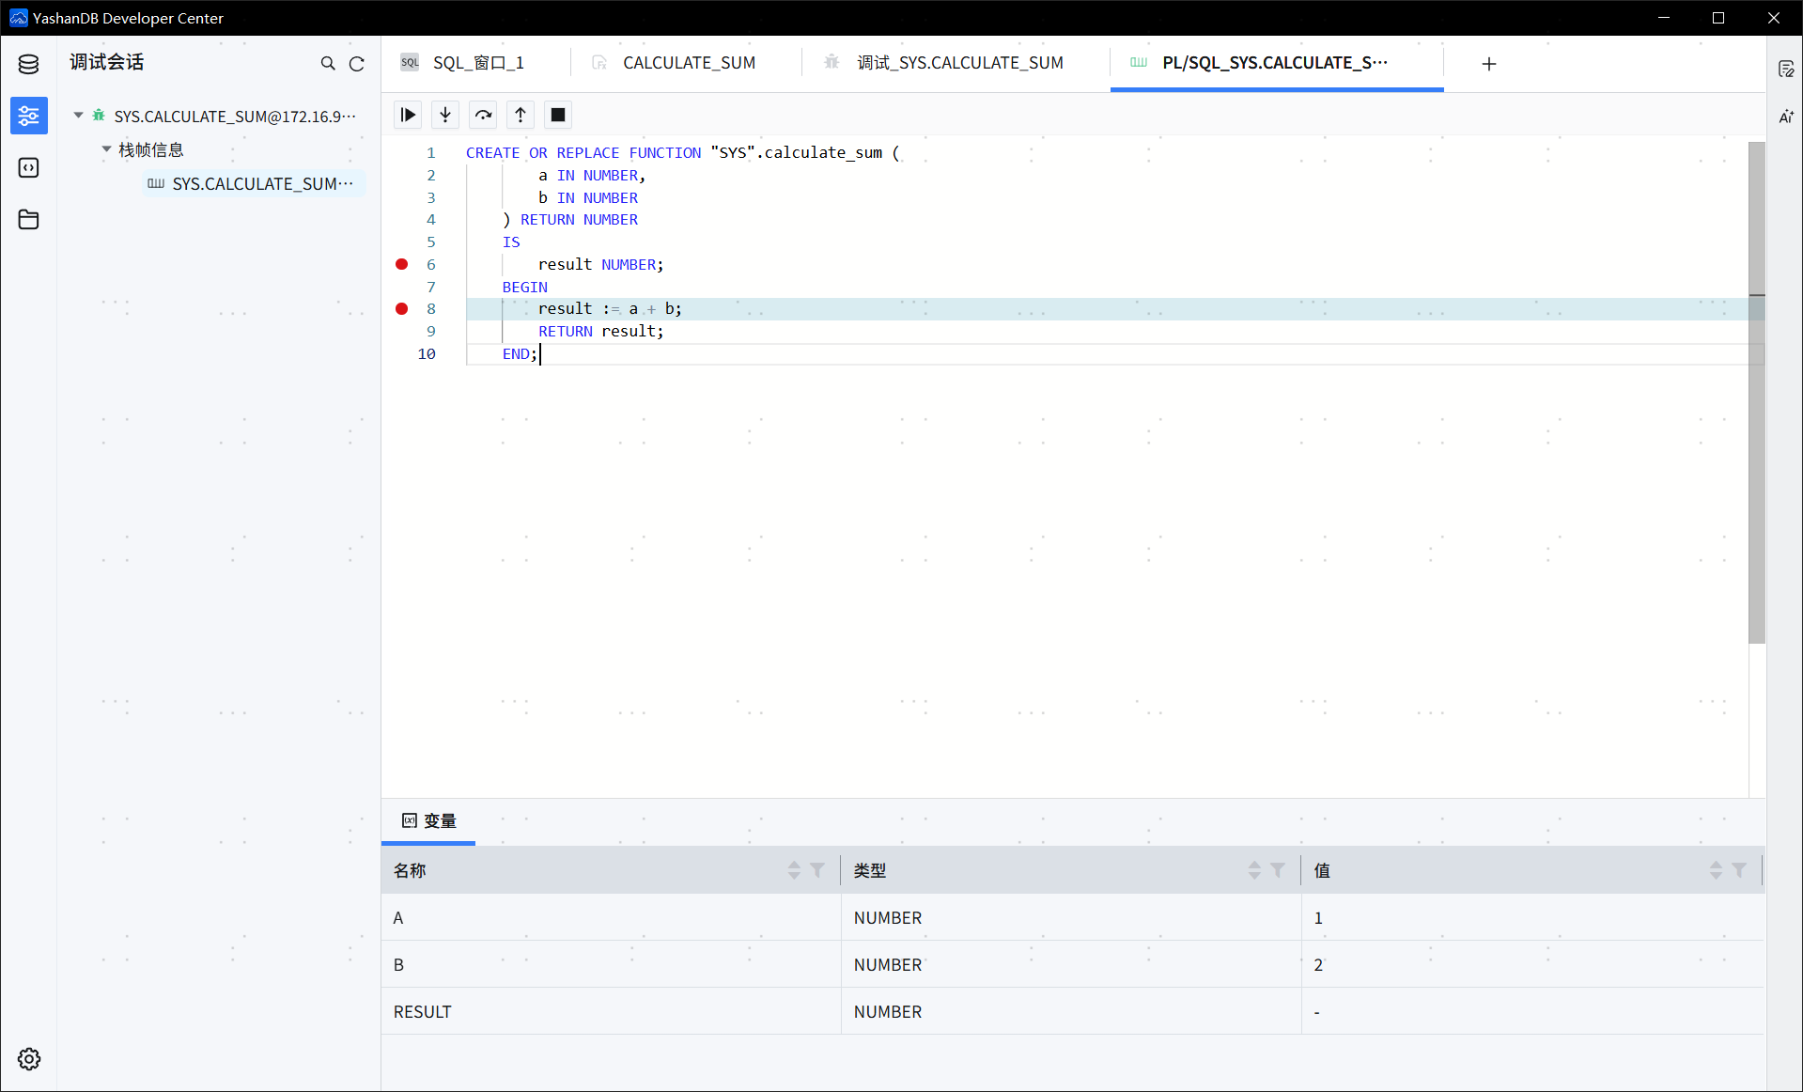This screenshot has width=1803, height=1092.
Task: Click the step into debug icon
Action: (445, 115)
